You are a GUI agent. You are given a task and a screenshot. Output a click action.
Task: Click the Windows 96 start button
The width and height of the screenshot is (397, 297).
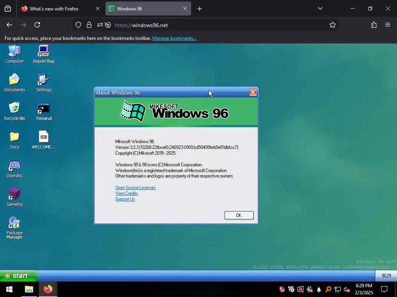coord(19,275)
